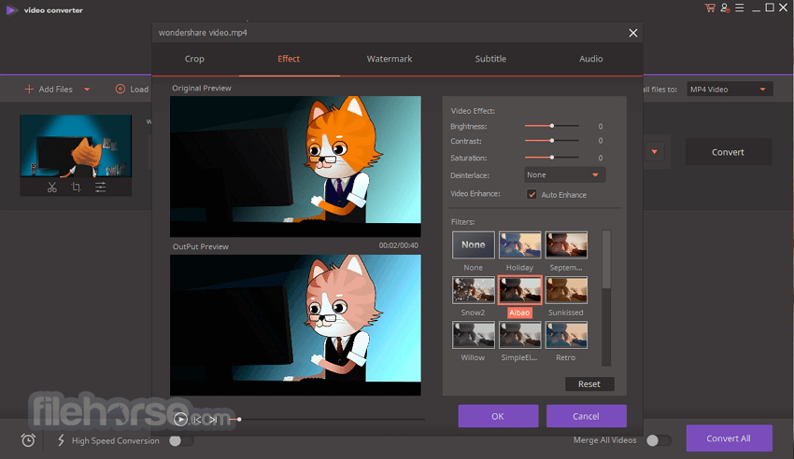Click the Convert button
794x459 pixels.
[729, 152]
